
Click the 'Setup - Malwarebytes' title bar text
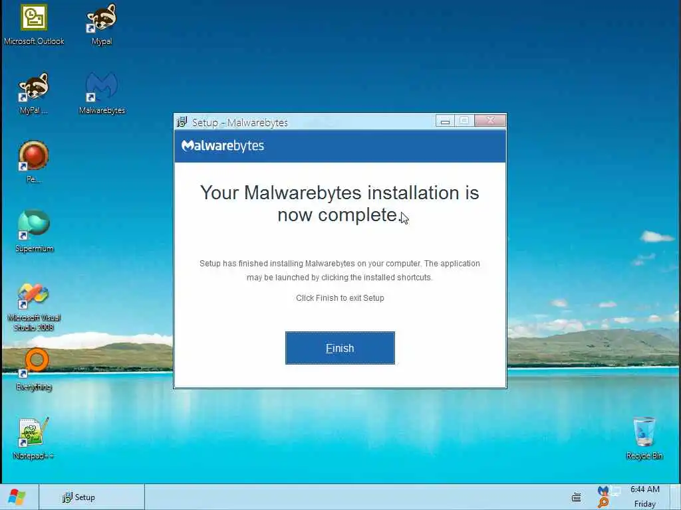pyautogui.click(x=239, y=123)
